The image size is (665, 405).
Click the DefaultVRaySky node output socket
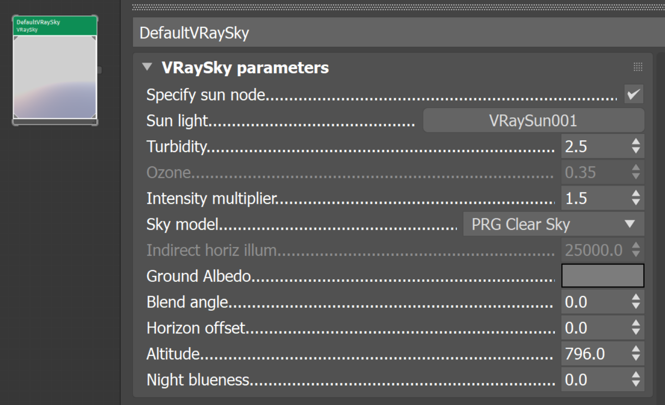pyautogui.click(x=99, y=70)
